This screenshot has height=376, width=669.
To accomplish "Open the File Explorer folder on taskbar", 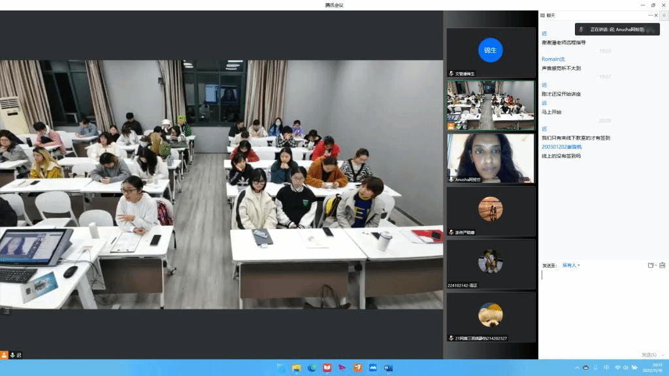I will [x=297, y=368].
